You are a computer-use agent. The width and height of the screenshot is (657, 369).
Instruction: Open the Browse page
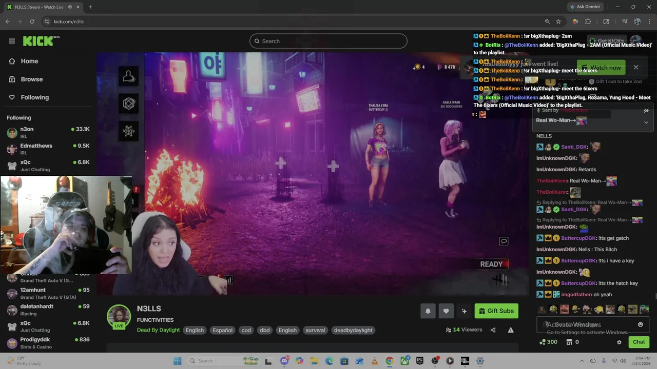[32, 79]
